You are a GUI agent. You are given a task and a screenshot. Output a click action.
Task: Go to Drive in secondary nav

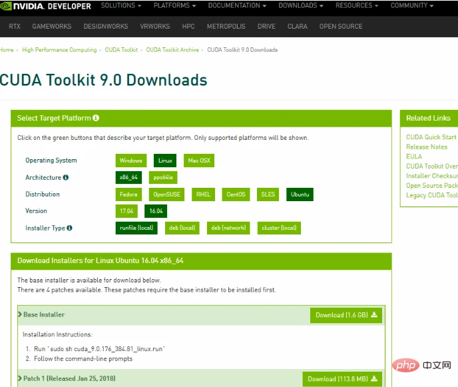[x=266, y=26]
